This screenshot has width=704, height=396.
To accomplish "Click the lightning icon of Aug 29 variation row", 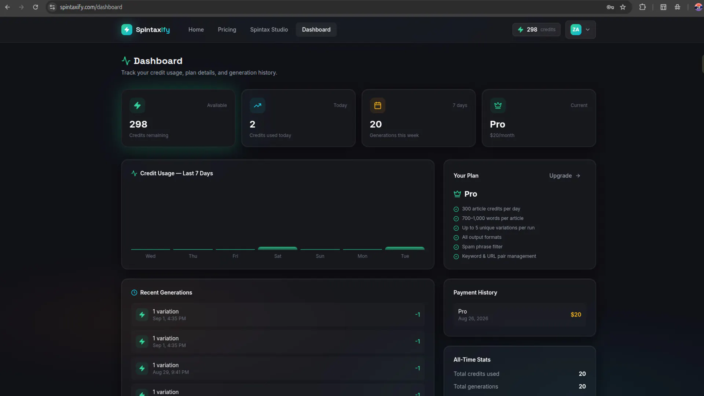I will 142,368.
